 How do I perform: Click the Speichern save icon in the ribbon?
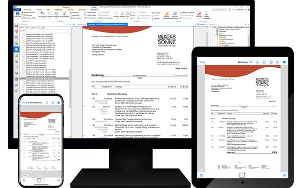pos(18,14)
